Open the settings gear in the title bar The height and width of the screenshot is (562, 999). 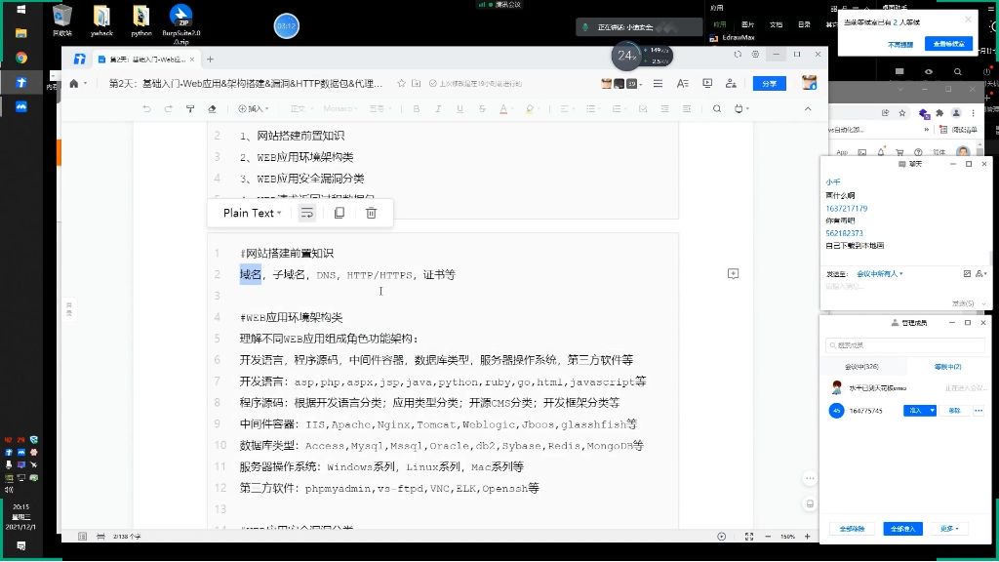[x=755, y=55]
